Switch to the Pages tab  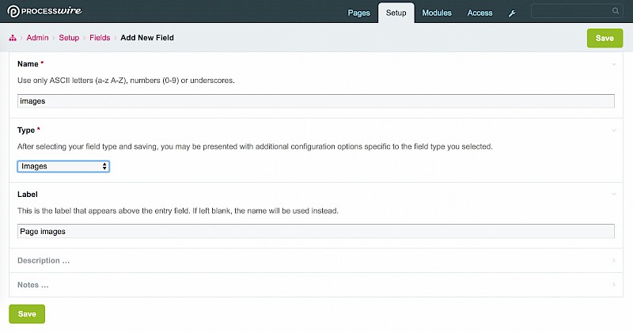[358, 13]
